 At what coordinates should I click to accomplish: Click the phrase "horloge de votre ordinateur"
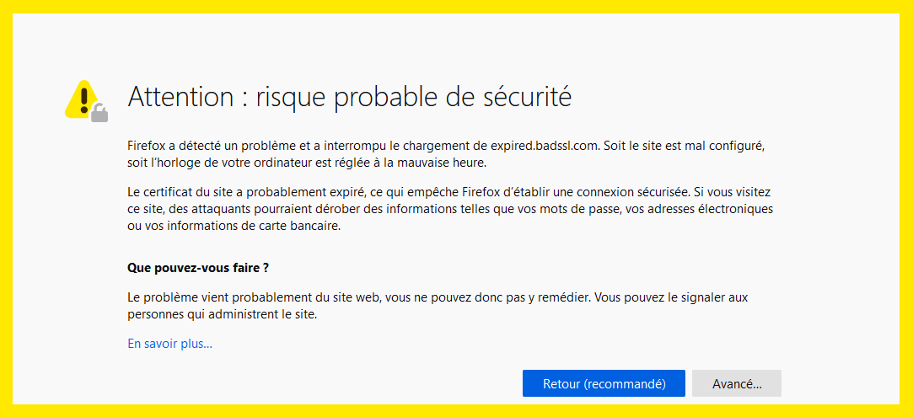(216, 162)
